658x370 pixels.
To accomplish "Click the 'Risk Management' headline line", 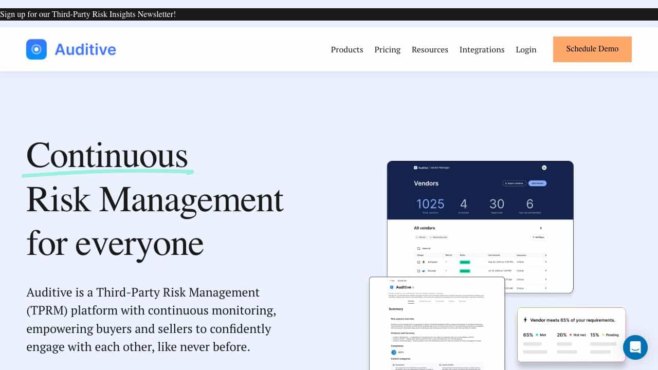I will 155,199.
